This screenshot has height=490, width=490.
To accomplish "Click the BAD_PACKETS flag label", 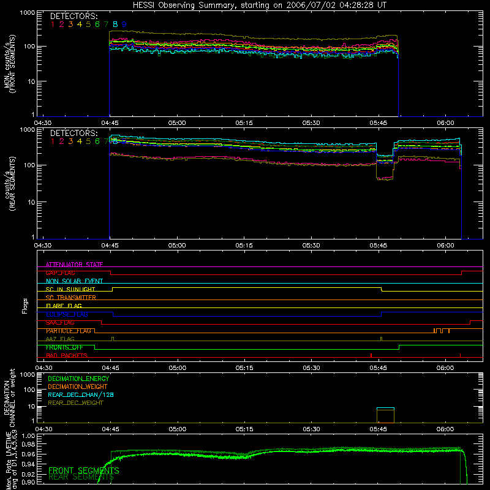I will click(x=67, y=355).
